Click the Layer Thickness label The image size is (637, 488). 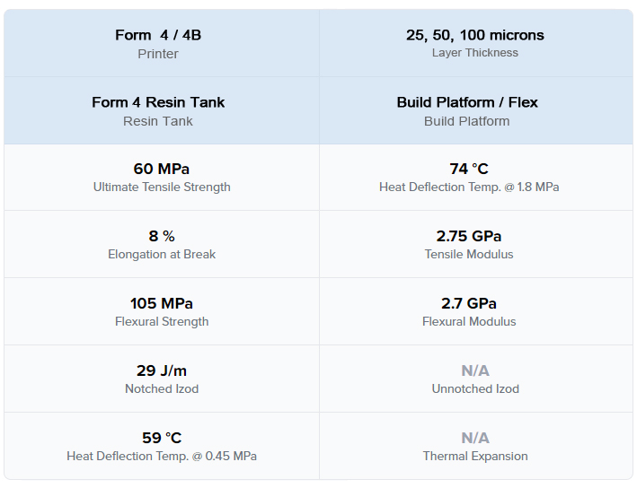475,53
